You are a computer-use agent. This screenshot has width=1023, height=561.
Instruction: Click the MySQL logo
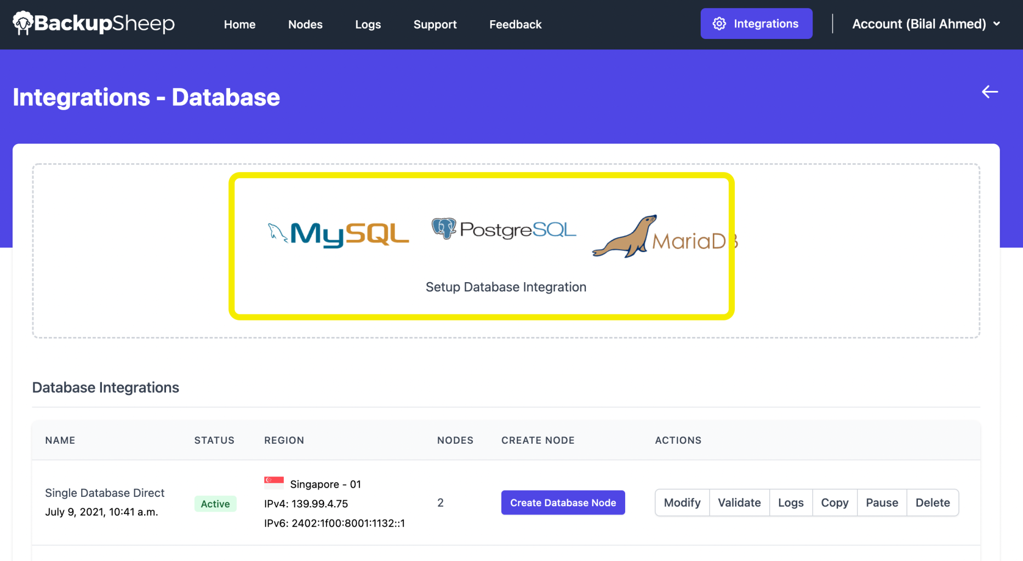pyautogui.click(x=338, y=234)
